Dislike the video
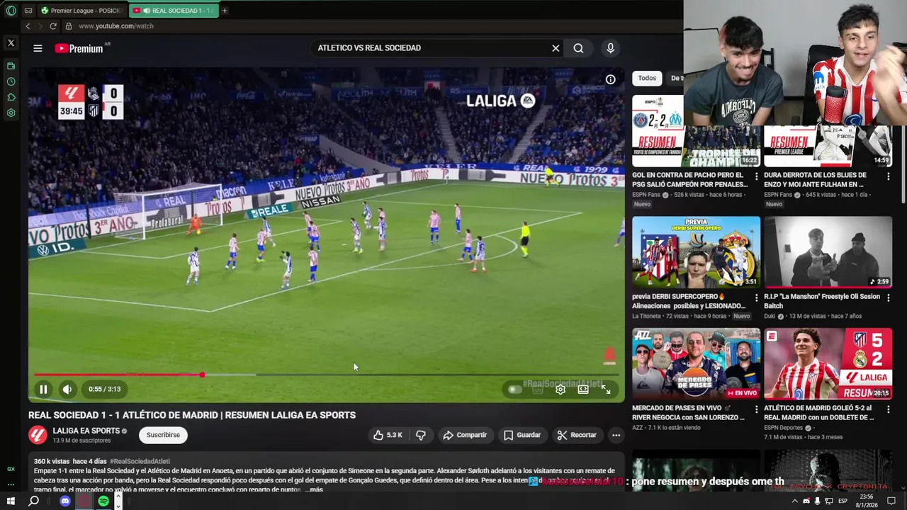The height and width of the screenshot is (510, 907). tap(421, 435)
